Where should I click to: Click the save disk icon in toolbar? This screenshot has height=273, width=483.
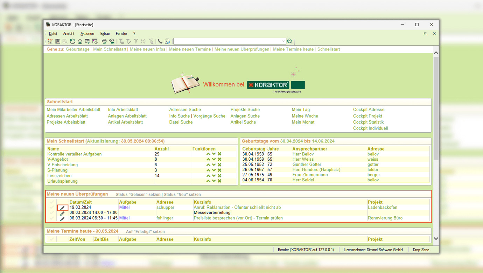(x=58, y=41)
